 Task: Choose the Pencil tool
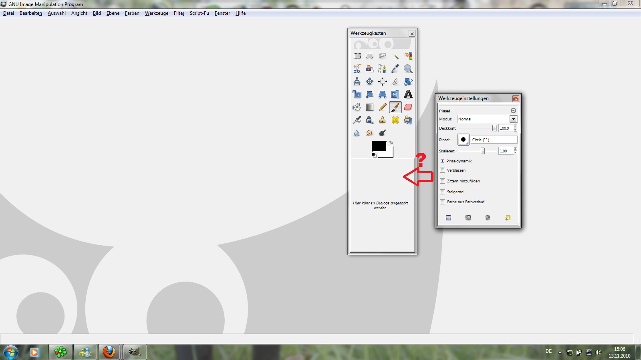pyautogui.click(x=383, y=107)
